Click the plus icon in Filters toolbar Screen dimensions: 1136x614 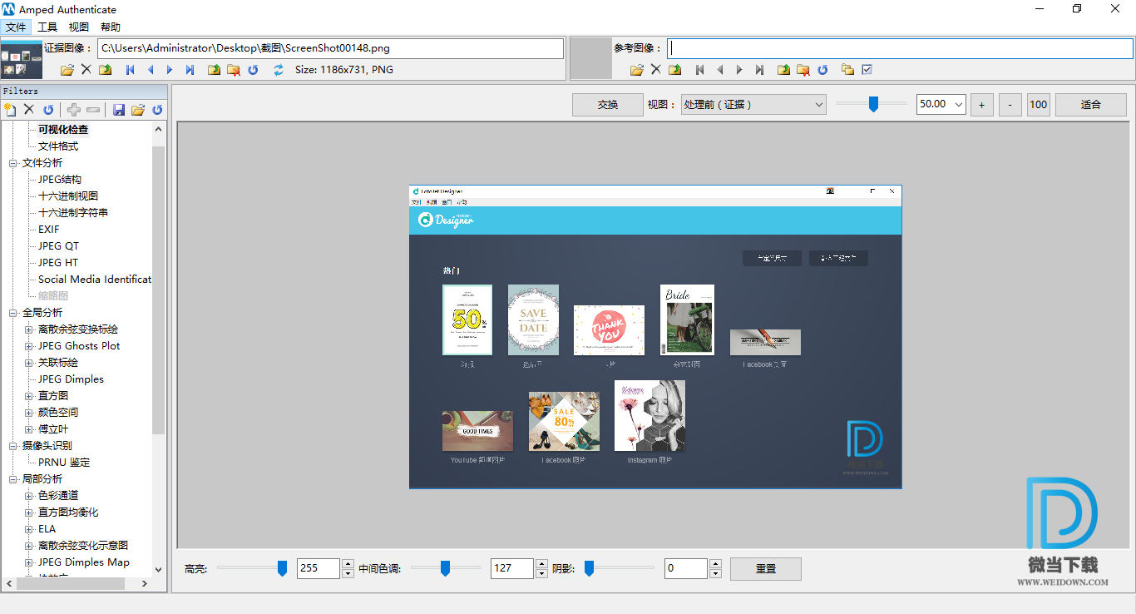[x=74, y=110]
